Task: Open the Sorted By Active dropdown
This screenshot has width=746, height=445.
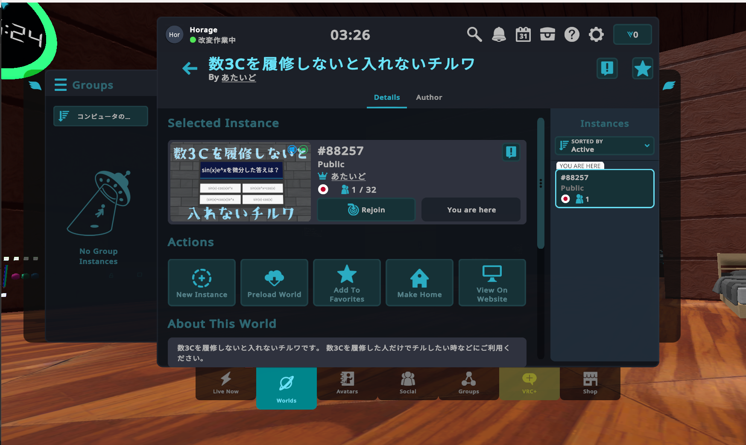Action: tap(604, 145)
